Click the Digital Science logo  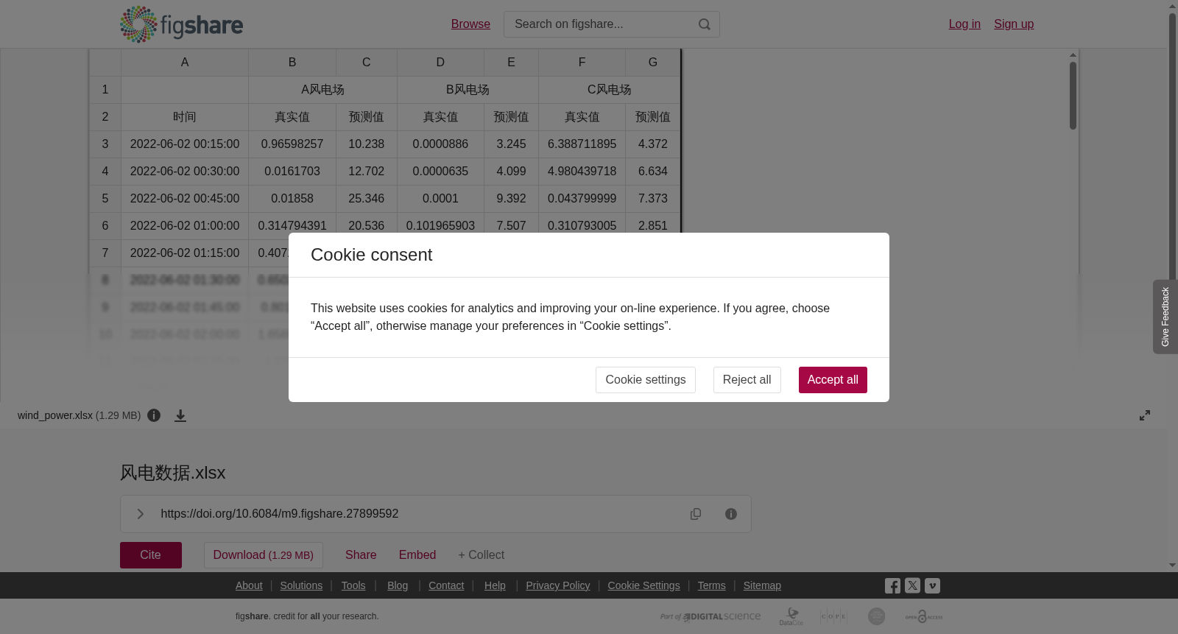[x=710, y=616]
